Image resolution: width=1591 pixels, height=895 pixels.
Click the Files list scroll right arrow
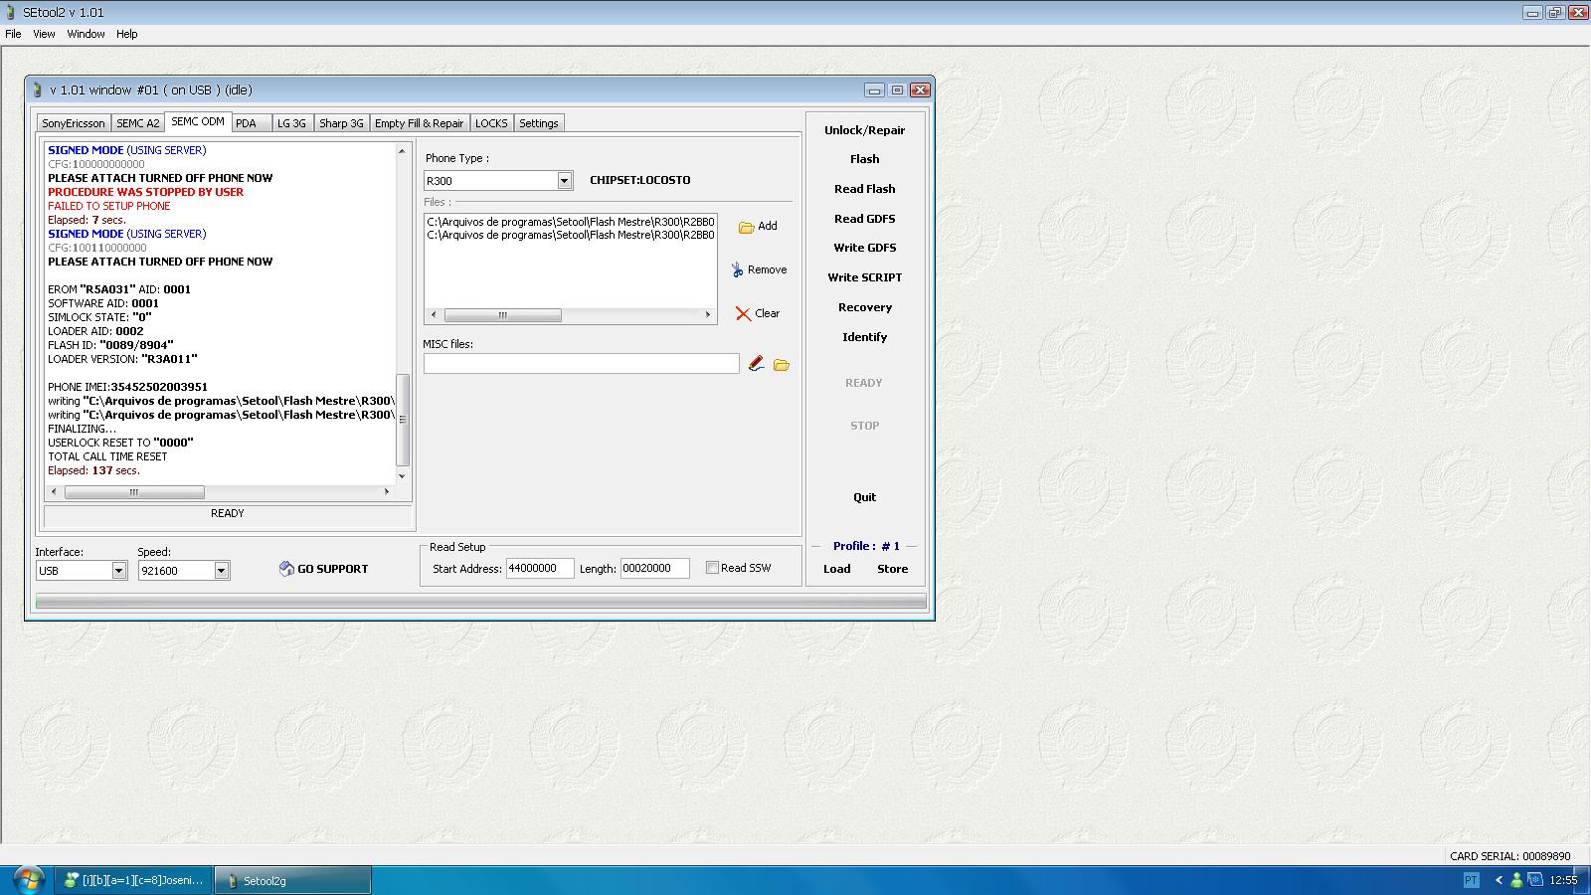[x=708, y=315]
